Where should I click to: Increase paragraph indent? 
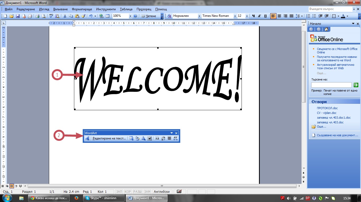(326, 16)
